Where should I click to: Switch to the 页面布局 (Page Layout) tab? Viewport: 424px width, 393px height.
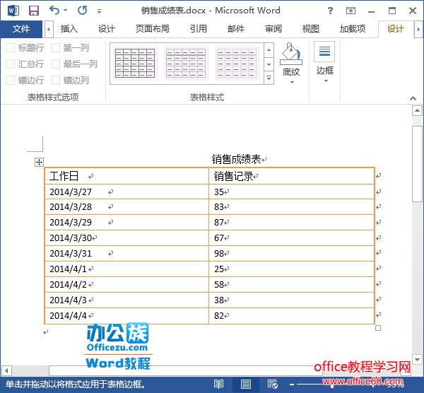153,29
